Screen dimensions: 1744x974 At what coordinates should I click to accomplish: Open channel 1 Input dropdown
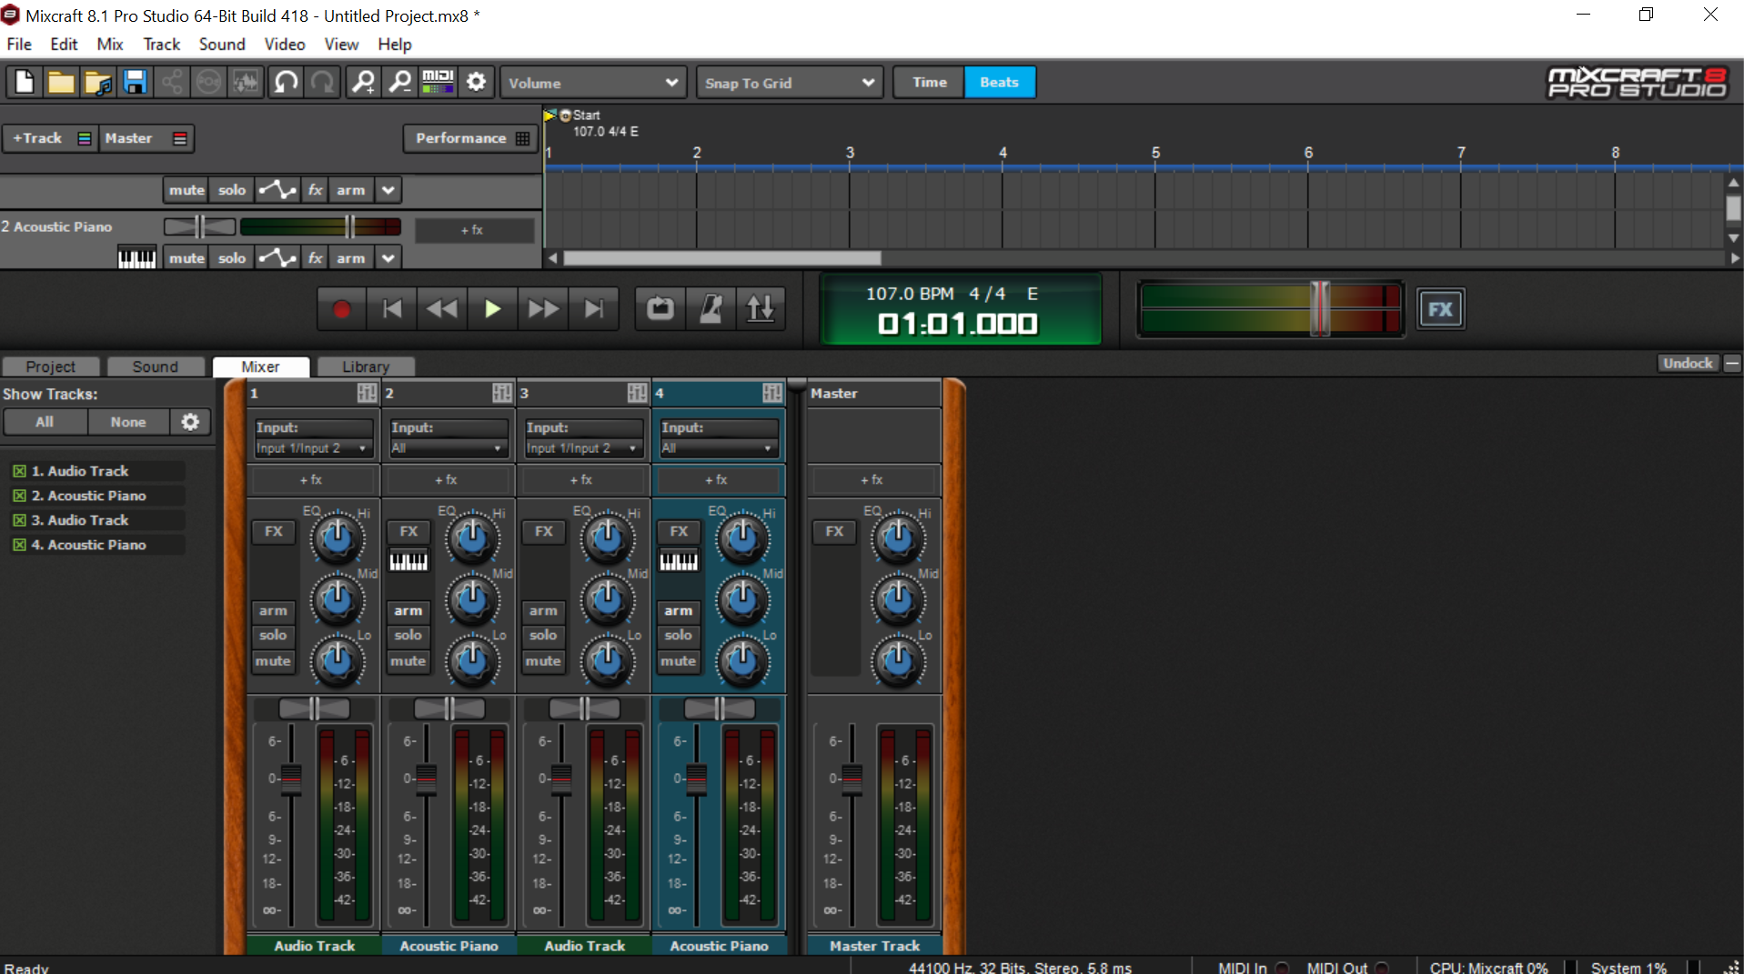point(312,448)
